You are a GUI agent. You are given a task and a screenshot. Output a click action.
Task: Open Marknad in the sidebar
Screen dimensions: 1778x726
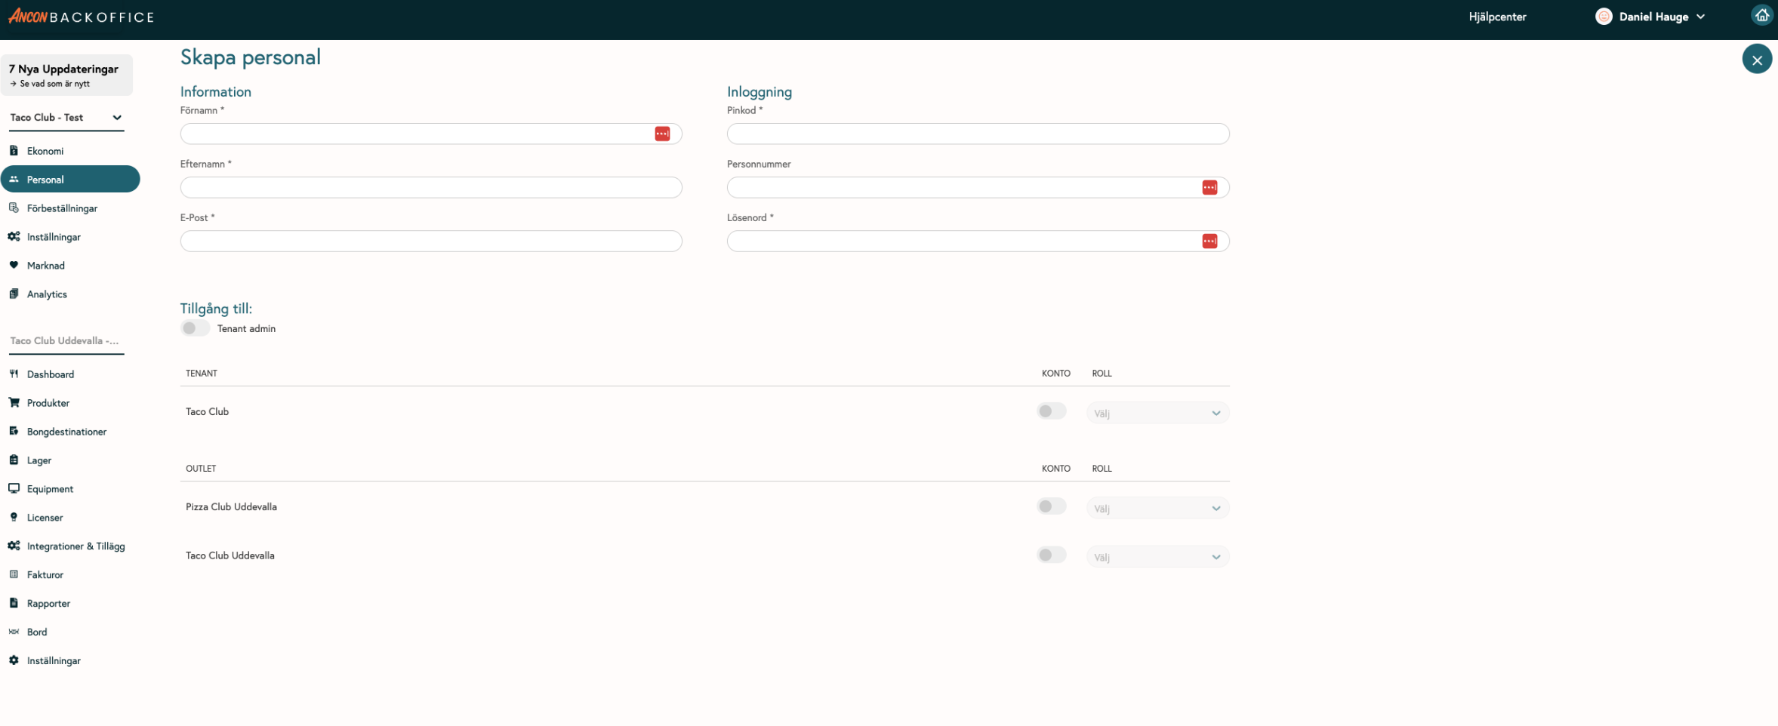coord(46,266)
